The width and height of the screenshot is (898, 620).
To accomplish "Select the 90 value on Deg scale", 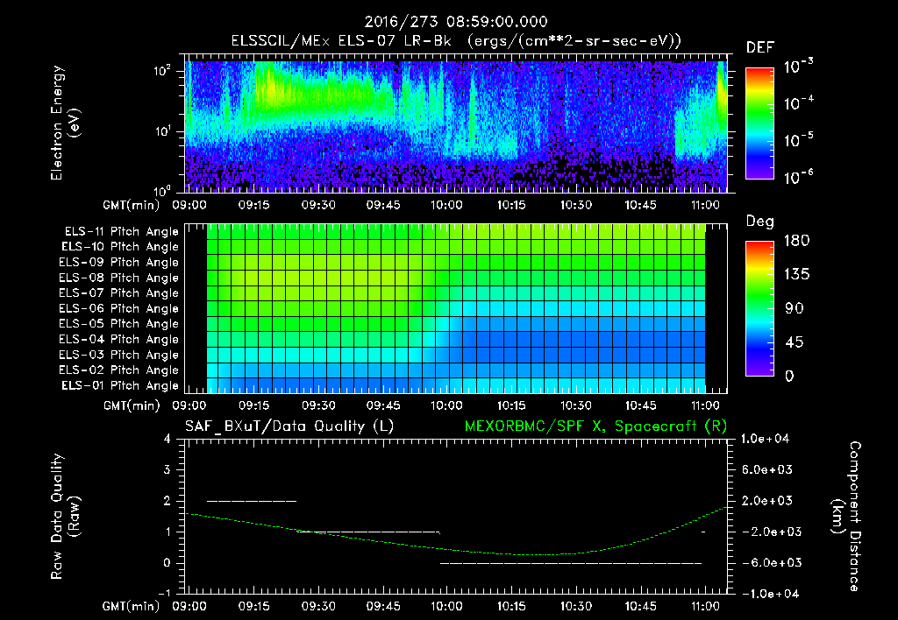I will tap(795, 308).
